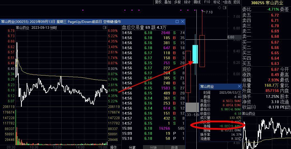The height and width of the screenshot is (149, 291).
Task: Close the 常山药业 data tooltip panel
Action: pos(239,87)
